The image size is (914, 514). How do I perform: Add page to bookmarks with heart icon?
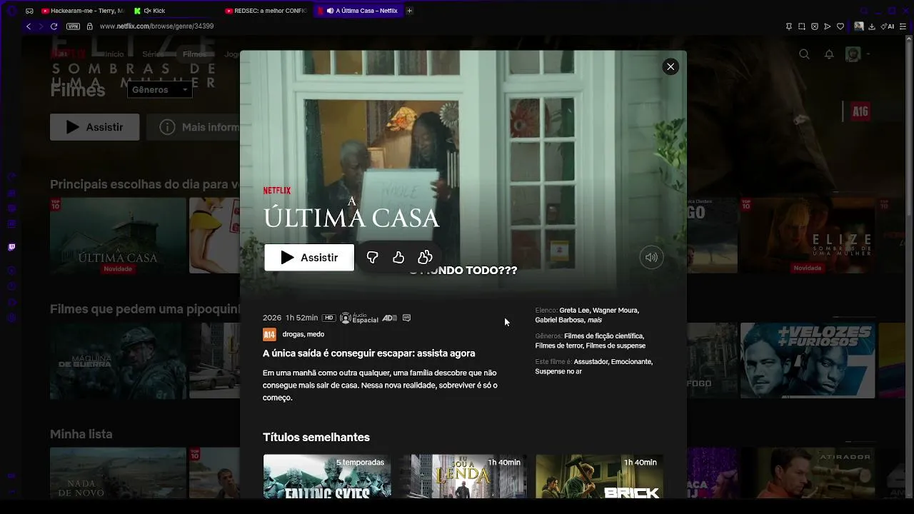tap(840, 26)
